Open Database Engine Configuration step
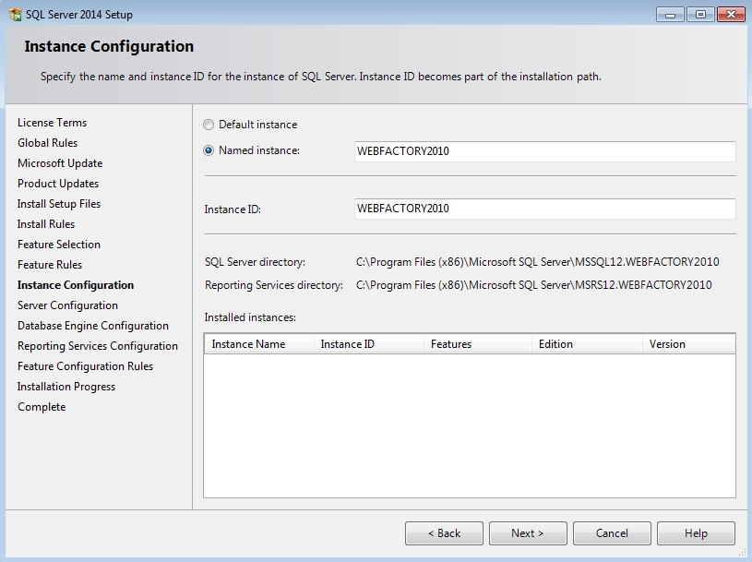This screenshot has height=562, width=752. [x=93, y=326]
